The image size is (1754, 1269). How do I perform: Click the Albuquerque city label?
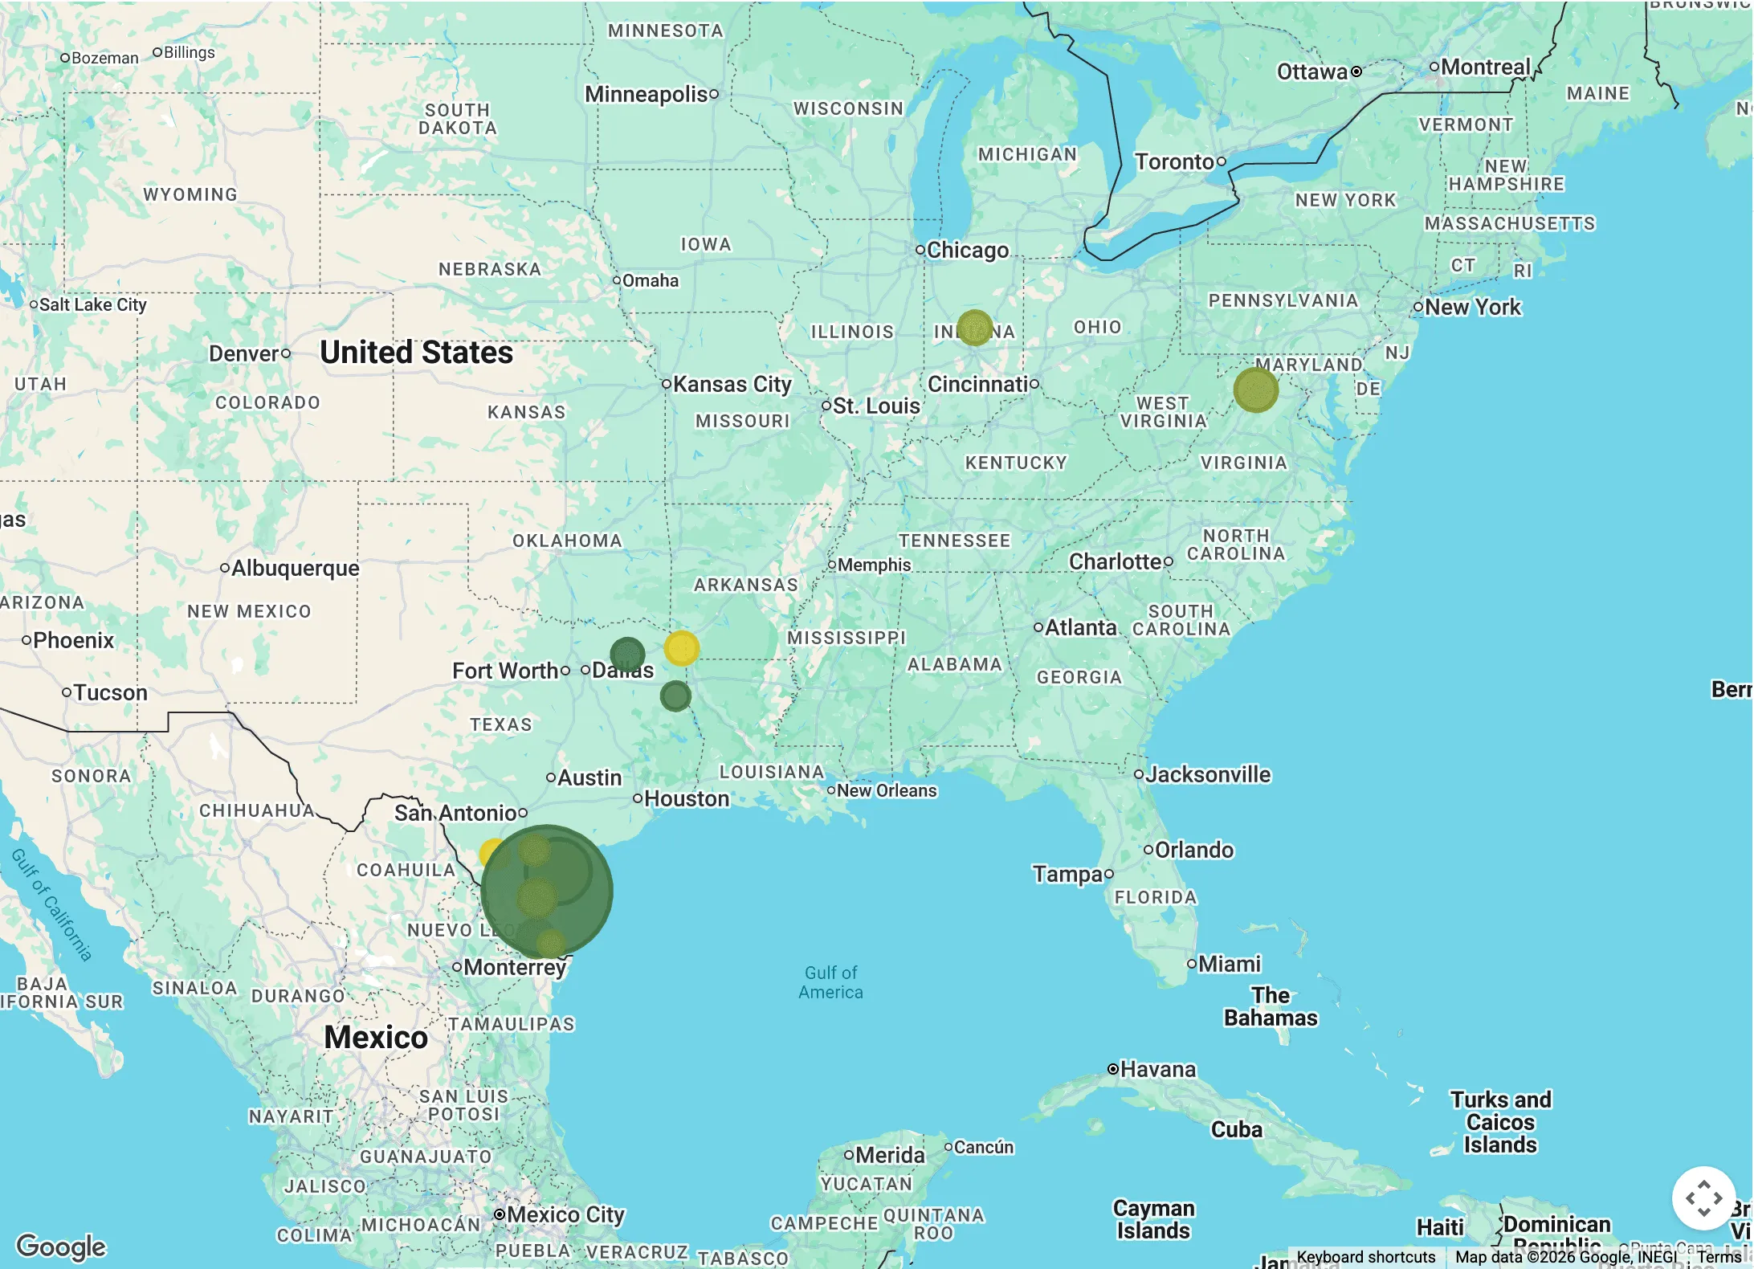click(295, 568)
